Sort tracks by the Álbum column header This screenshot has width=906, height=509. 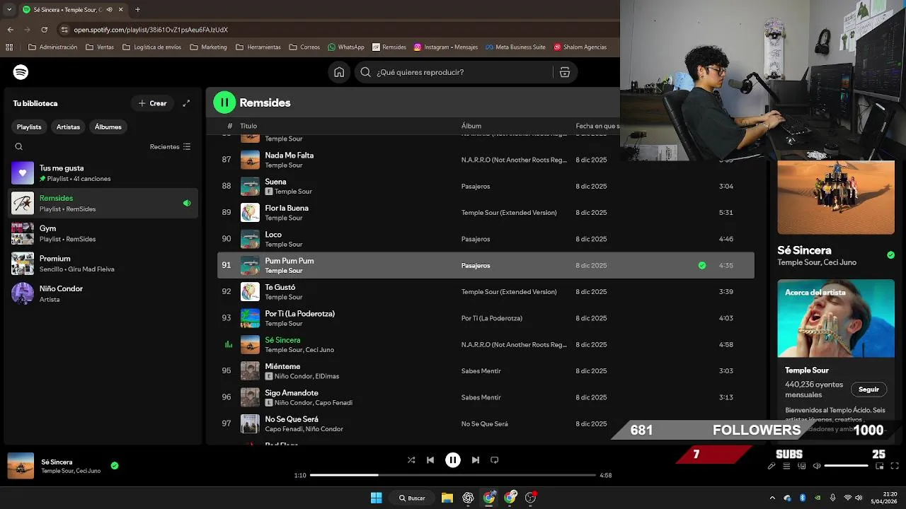pos(471,126)
